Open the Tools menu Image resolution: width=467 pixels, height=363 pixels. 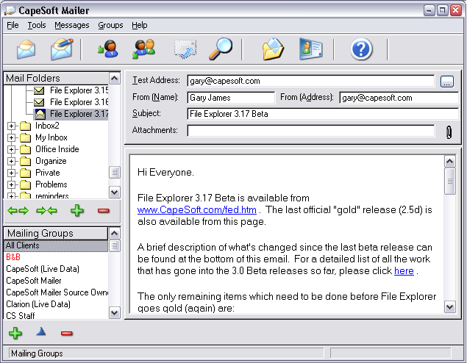point(37,25)
